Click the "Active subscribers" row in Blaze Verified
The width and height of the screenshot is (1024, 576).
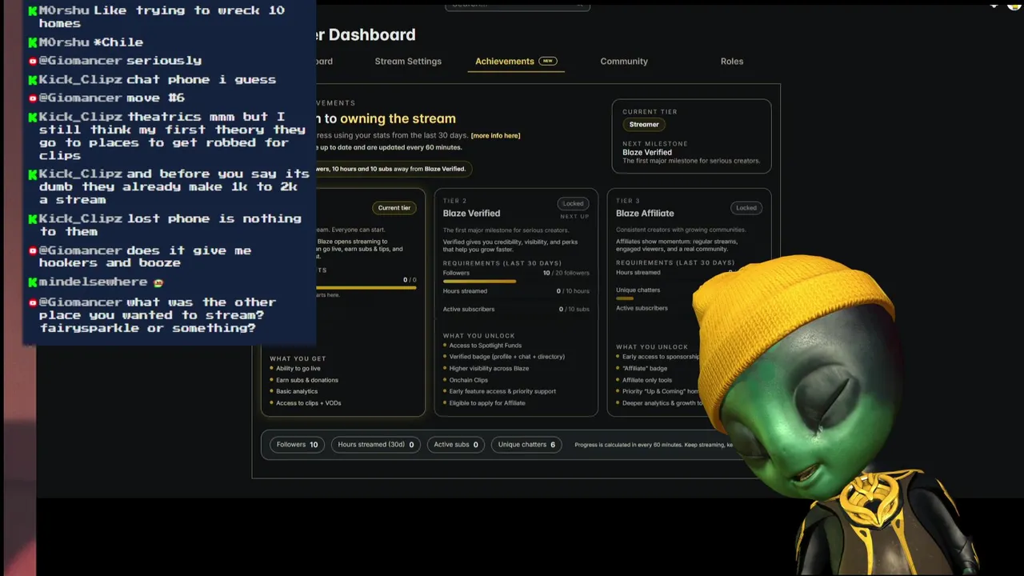coord(516,310)
